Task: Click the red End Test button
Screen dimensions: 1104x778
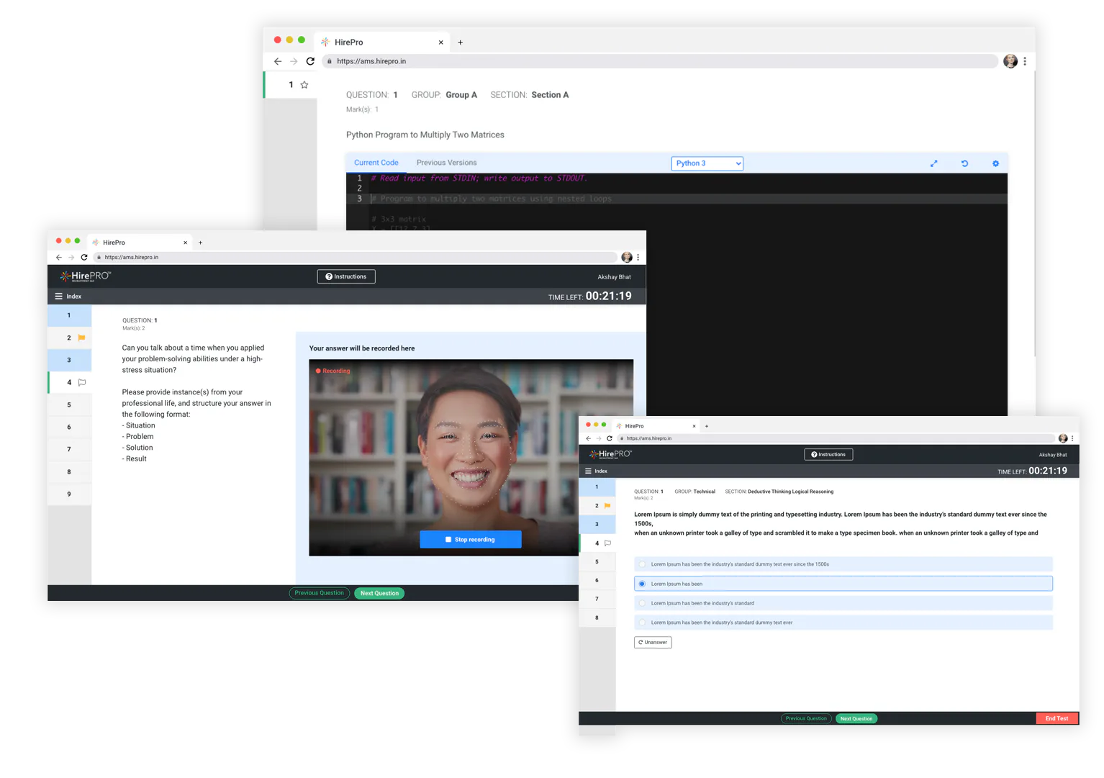Action: point(1057,718)
